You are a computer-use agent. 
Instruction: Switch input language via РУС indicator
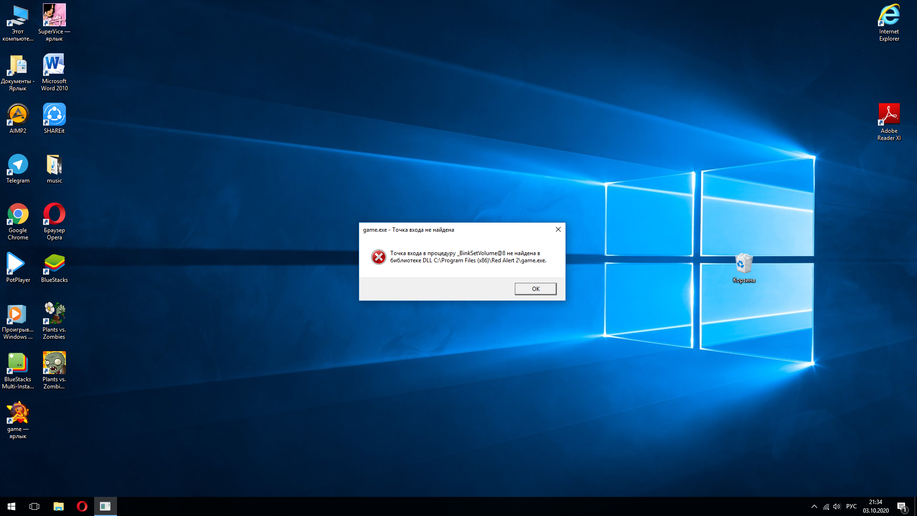851,506
